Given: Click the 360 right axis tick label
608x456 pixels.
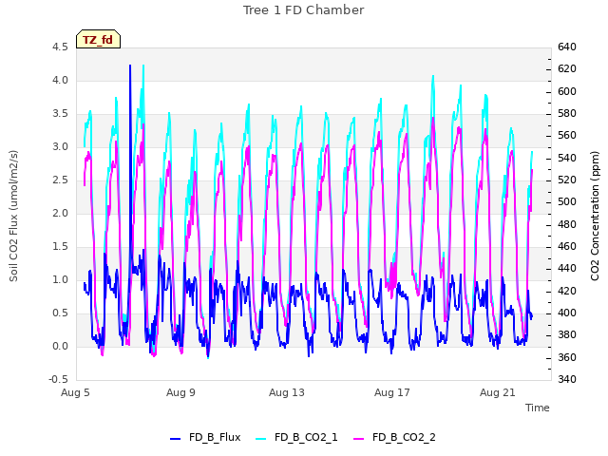Looking at the screenshot, I should click(x=567, y=357).
